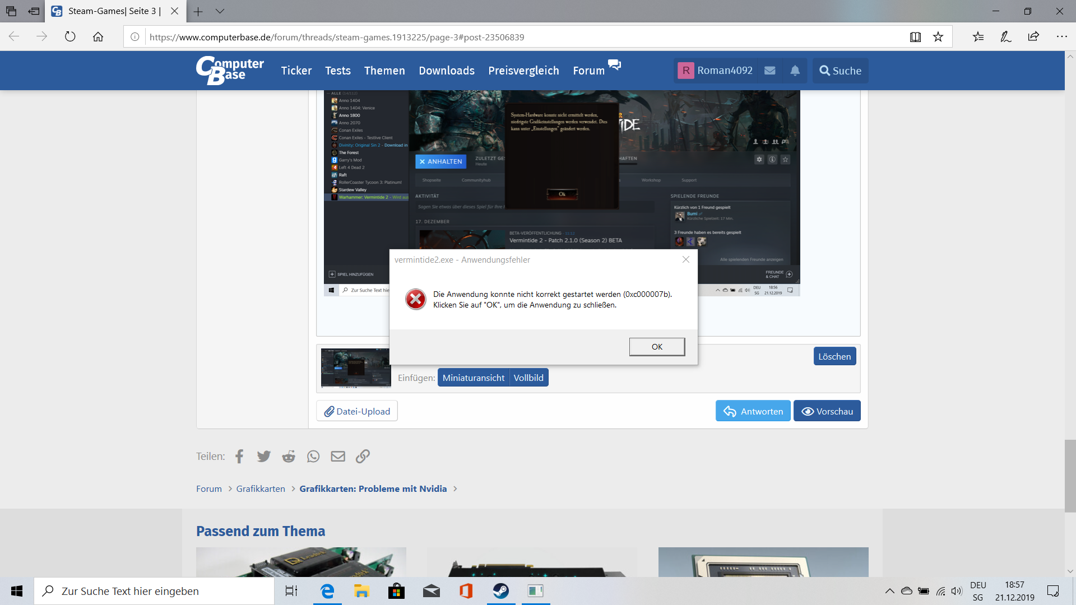The width and height of the screenshot is (1076, 605).
Task: Toggle reading view in address bar
Action: (x=915, y=37)
